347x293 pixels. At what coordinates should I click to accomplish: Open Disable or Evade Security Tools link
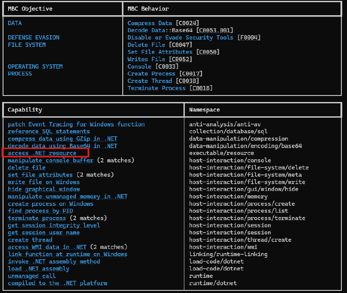tap(180, 38)
